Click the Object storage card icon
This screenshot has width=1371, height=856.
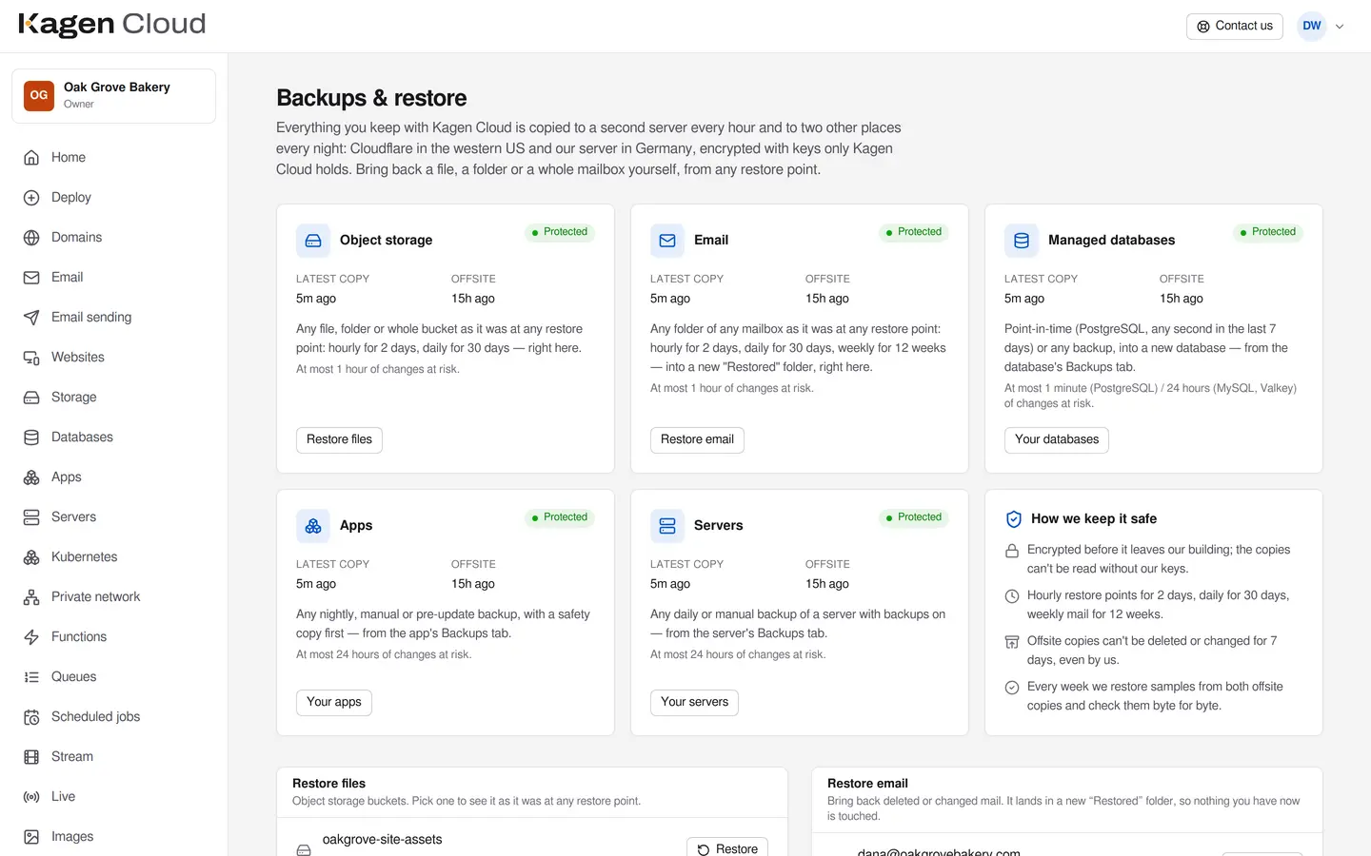coord(313,241)
